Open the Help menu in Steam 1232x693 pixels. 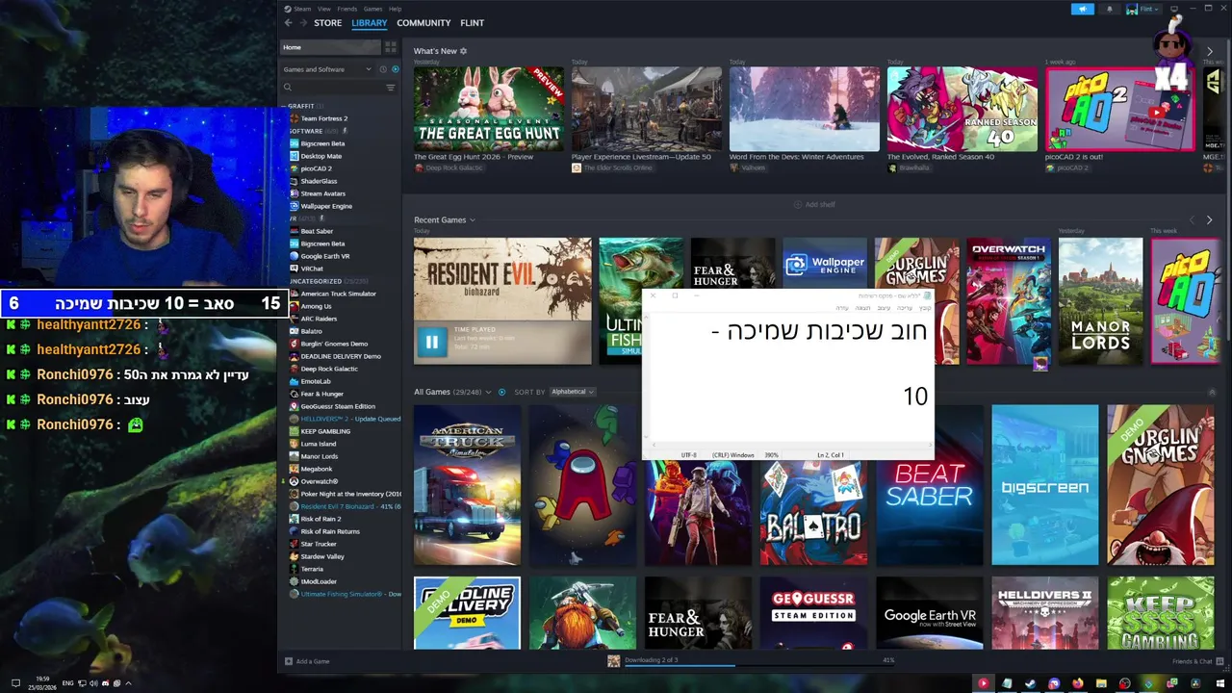(x=395, y=9)
